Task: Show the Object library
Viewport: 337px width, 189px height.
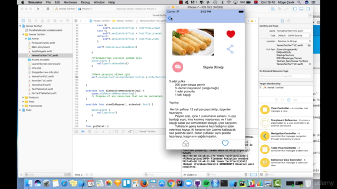Action: coord(289,100)
